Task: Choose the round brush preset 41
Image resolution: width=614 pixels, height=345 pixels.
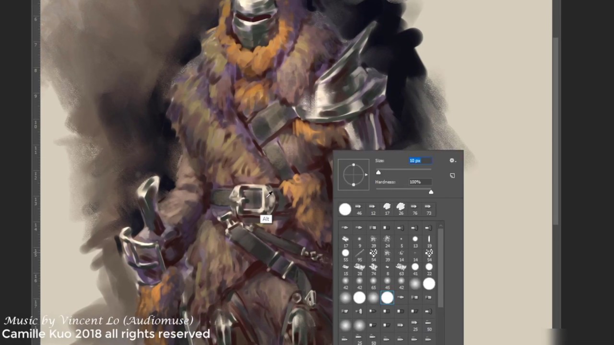Action: [x=415, y=269]
